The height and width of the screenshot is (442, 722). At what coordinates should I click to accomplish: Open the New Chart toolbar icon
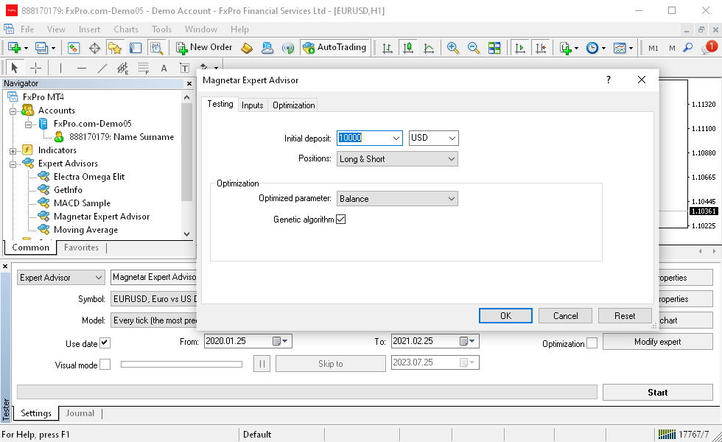coord(14,48)
